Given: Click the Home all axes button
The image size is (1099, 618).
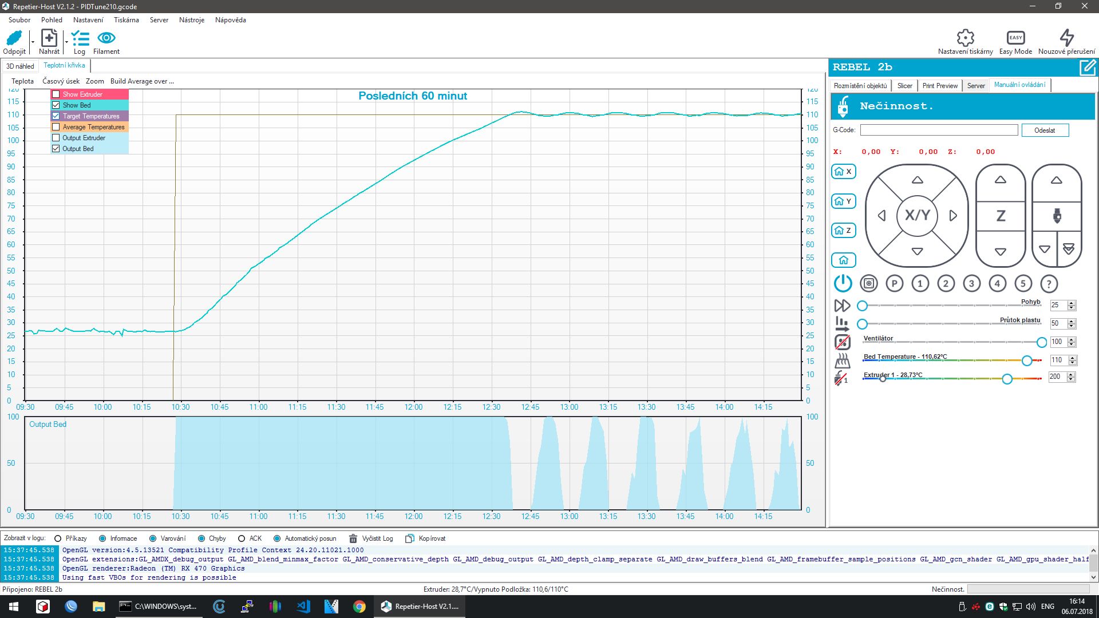Looking at the screenshot, I should tap(843, 260).
